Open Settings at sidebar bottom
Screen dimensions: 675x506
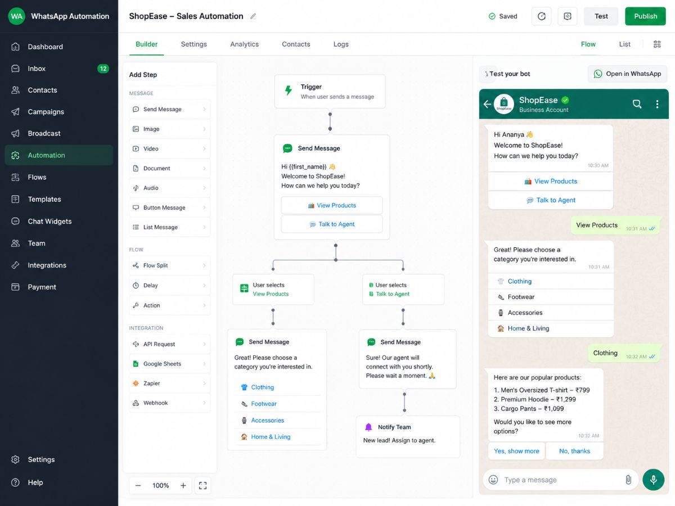tap(58, 459)
